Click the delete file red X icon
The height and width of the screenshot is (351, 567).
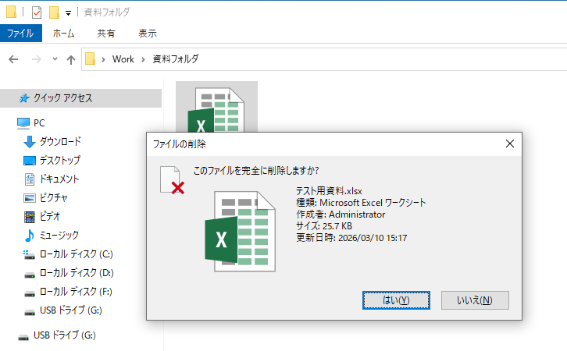click(173, 180)
